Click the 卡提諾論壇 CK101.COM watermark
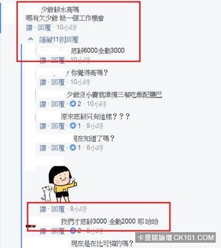 coord(176,237)
